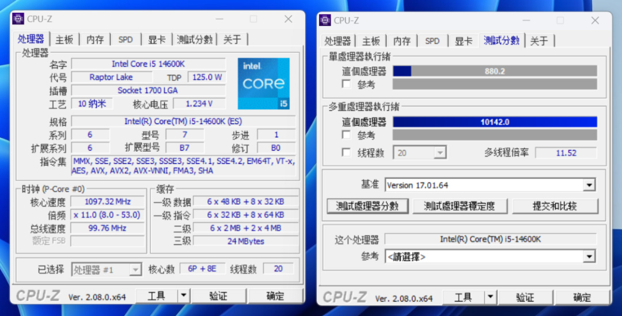This screenshot has width=622, height=316.
Task: Click the 规格 field i5-14600K (ES)
Action: click(183, 121)
